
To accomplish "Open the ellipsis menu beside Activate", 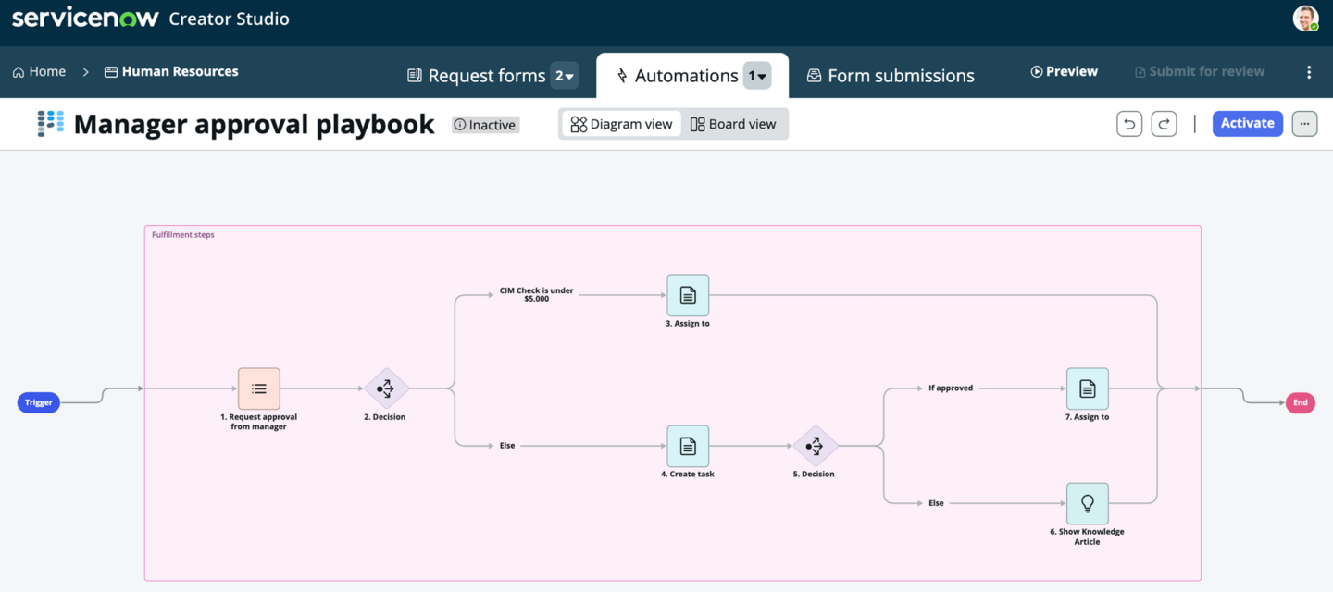I will point(1304,124).
